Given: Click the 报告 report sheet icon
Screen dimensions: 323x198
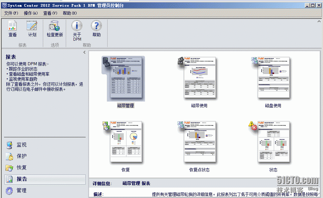Looking at the screenshot, I should 9,179.
